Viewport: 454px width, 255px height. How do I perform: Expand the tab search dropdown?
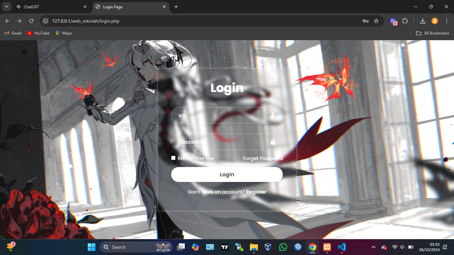(6, 7)
